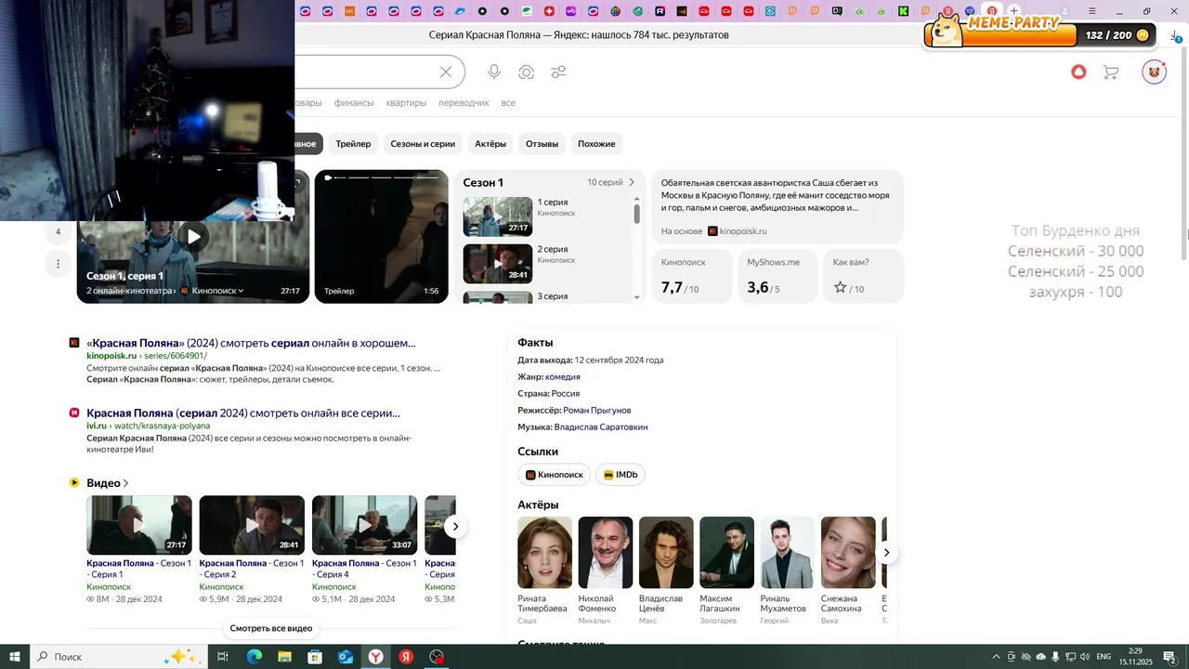
Task: Open search by image camera icon
Action: click(x=527, y=72)
